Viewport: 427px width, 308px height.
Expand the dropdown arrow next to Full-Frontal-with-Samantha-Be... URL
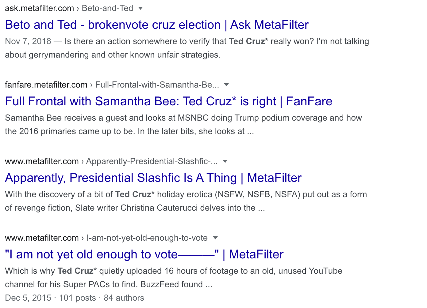[x=226, y=85]
